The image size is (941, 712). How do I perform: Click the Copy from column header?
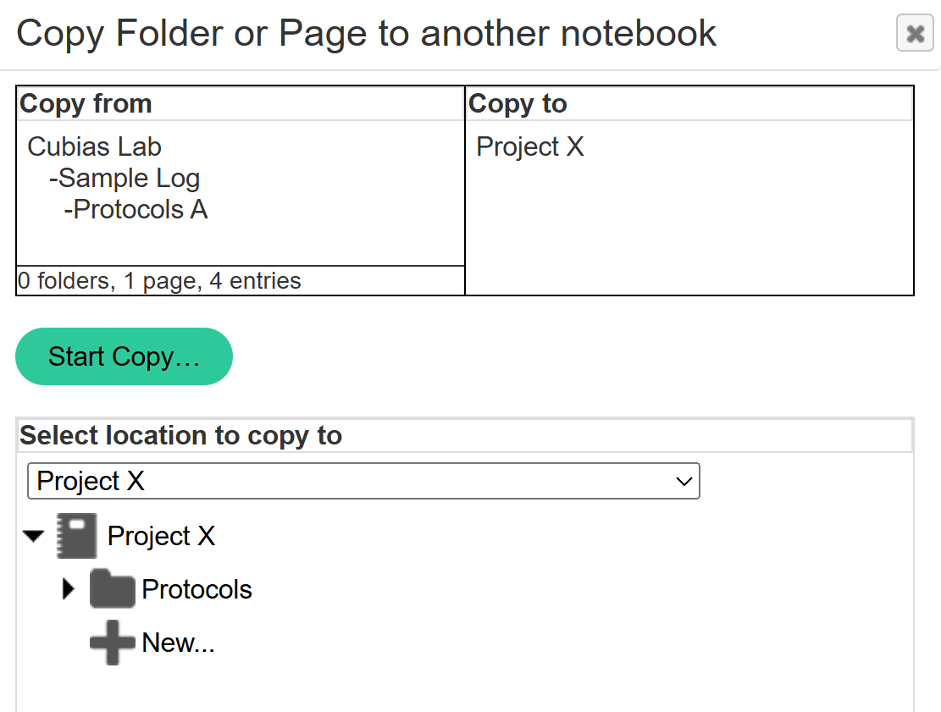[x=86, y=103]
